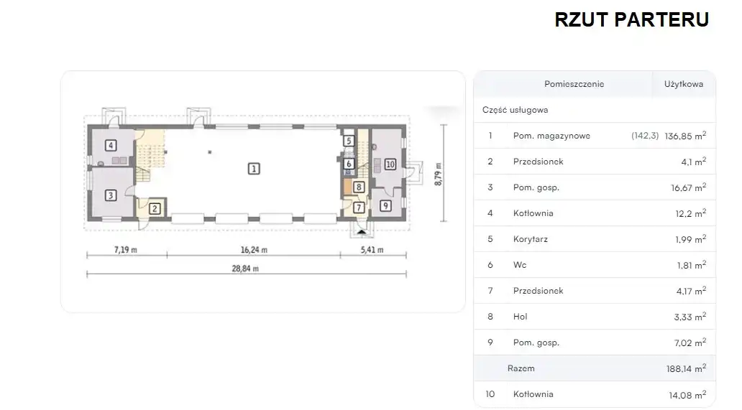
Task: Click room marker 1 on the floor plan
Action: [x=254, y=169]
